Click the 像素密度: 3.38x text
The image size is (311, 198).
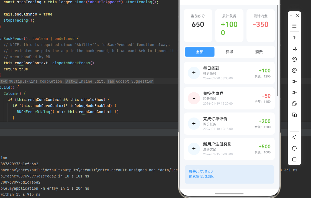[201, 176]
